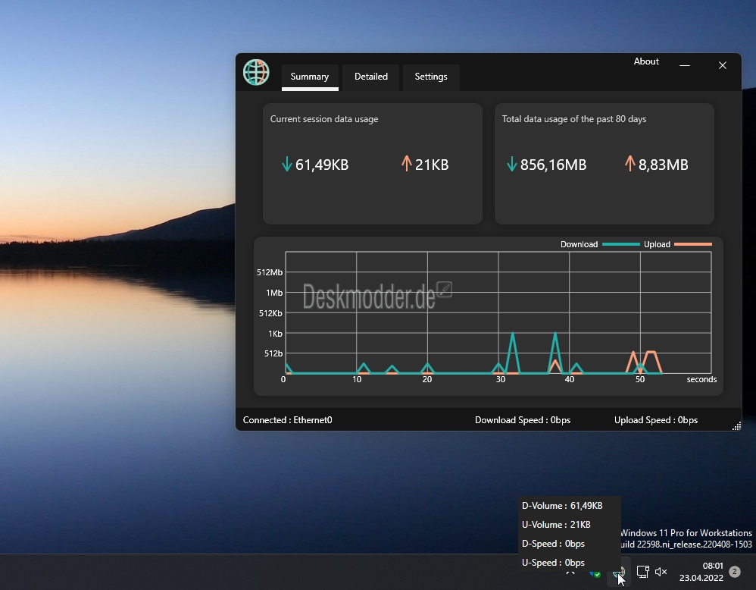Click 'Total data usage of the past 80 days'
This screenshot has width=756, height=590.
574,119
